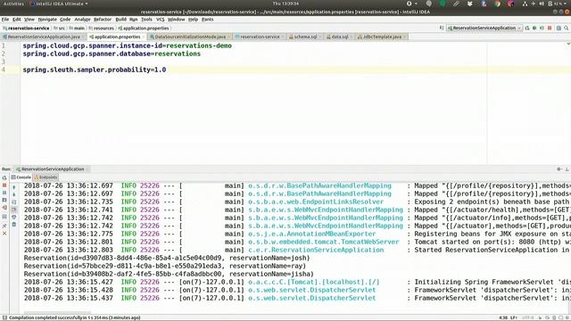Open IntelliJ IDEA Ultimate app menu

(59, 4)
